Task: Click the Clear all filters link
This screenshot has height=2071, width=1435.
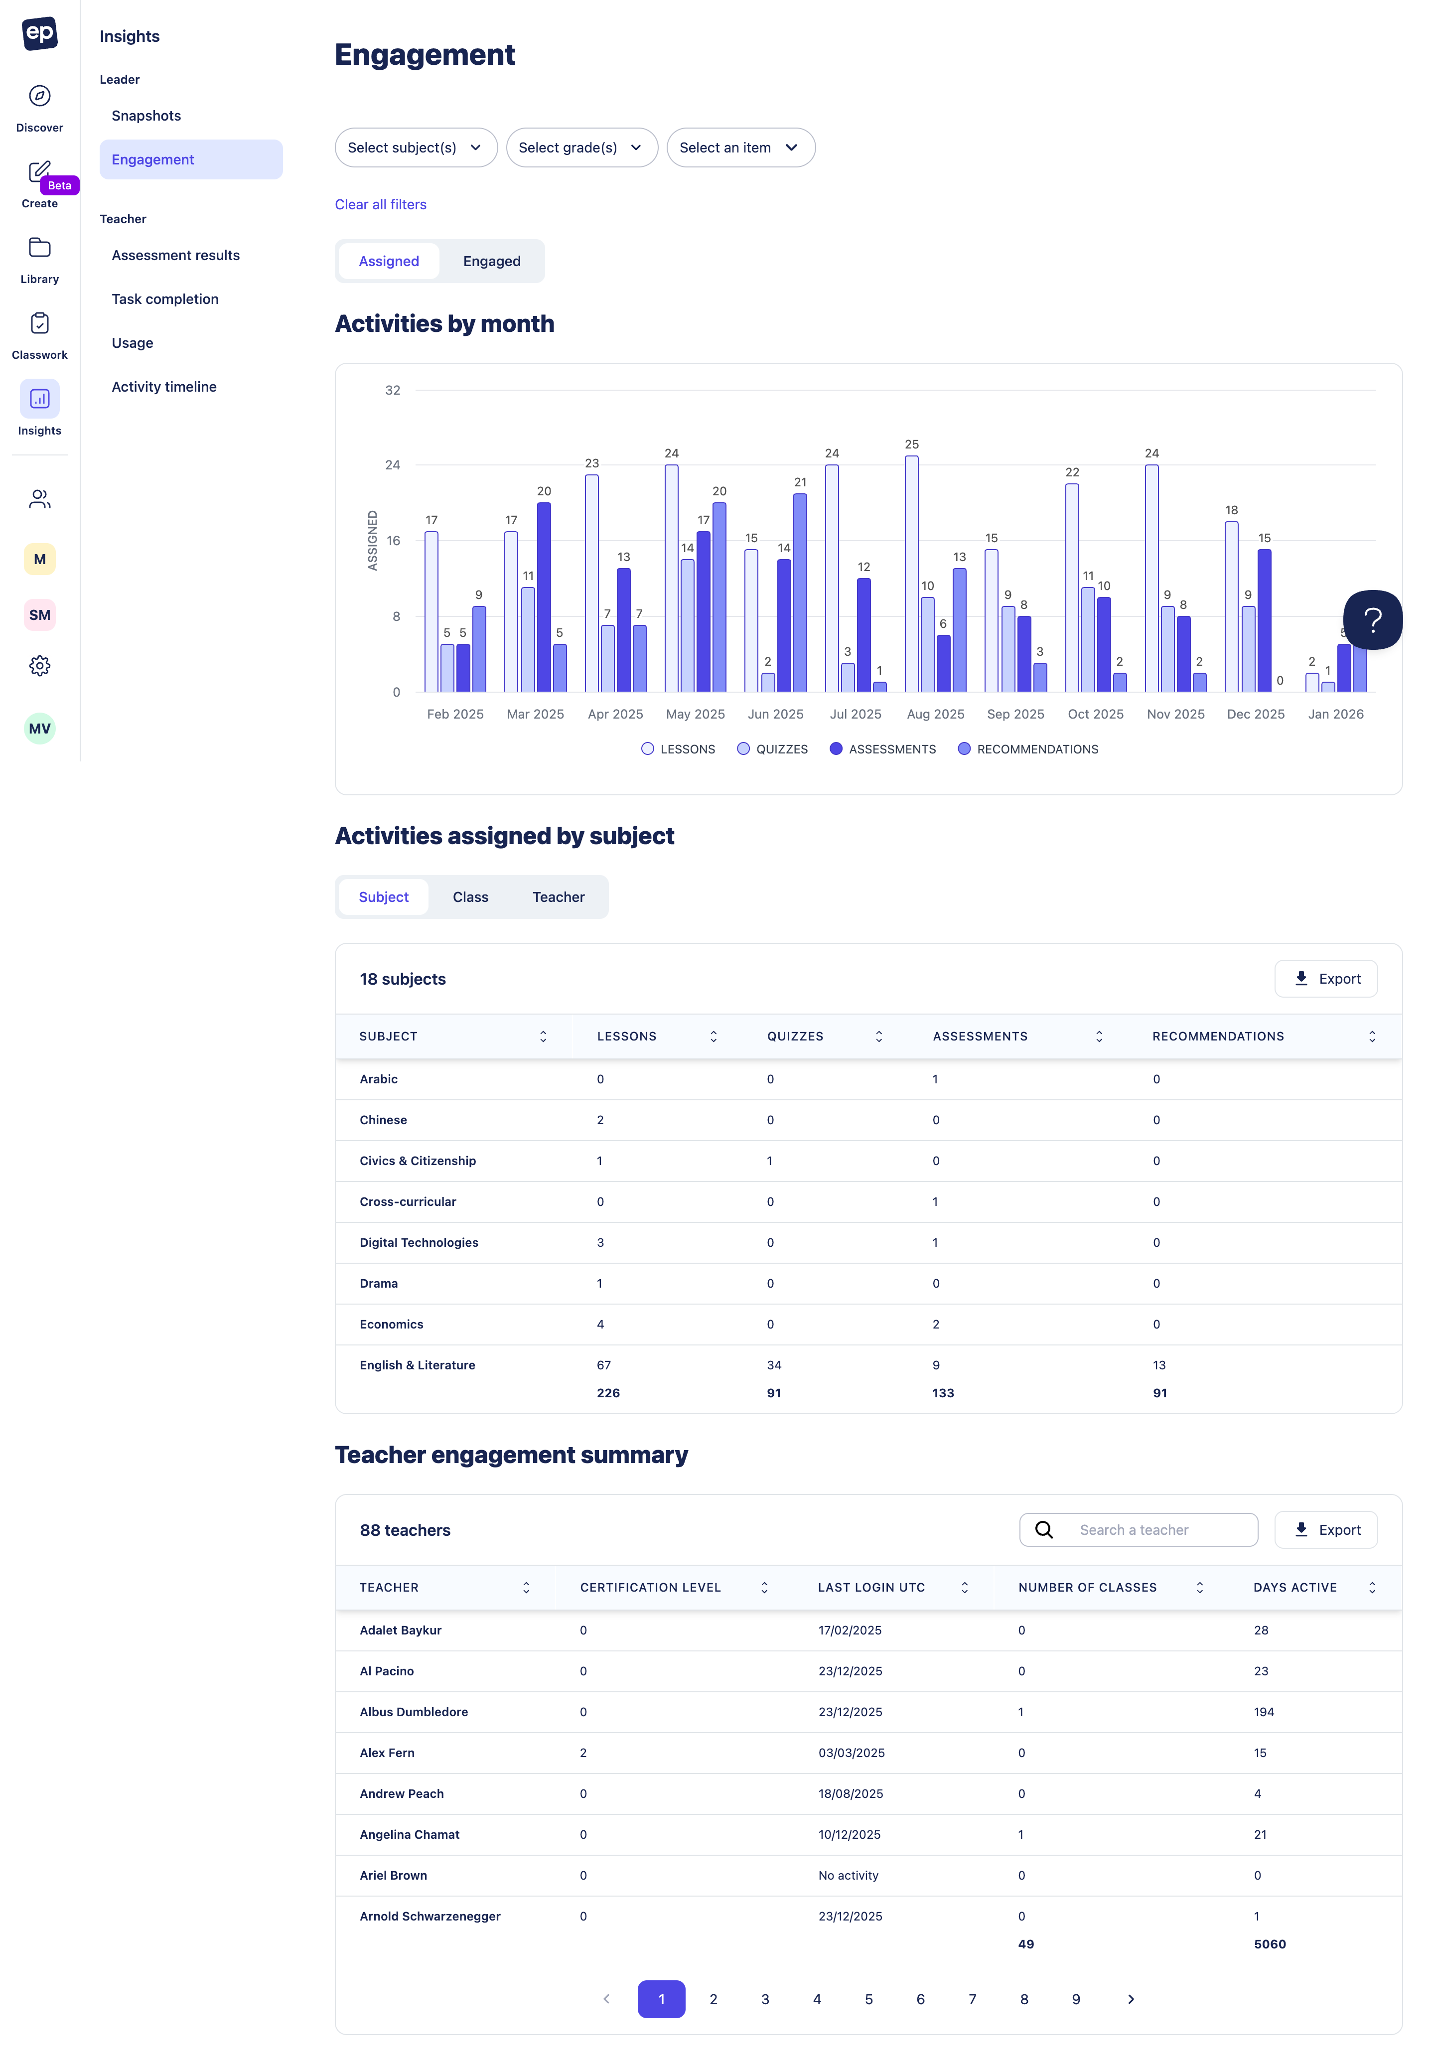Action: [380, 205]
